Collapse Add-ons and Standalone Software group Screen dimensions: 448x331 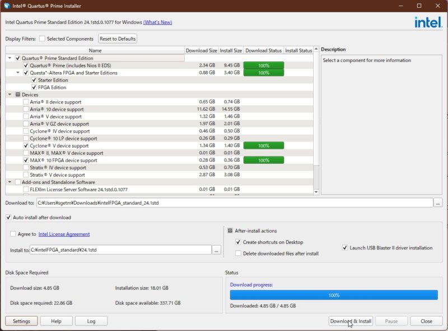10,182
